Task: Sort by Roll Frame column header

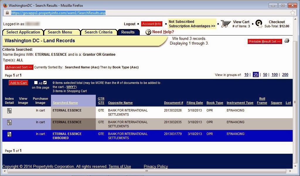Action: pos(262,101)
